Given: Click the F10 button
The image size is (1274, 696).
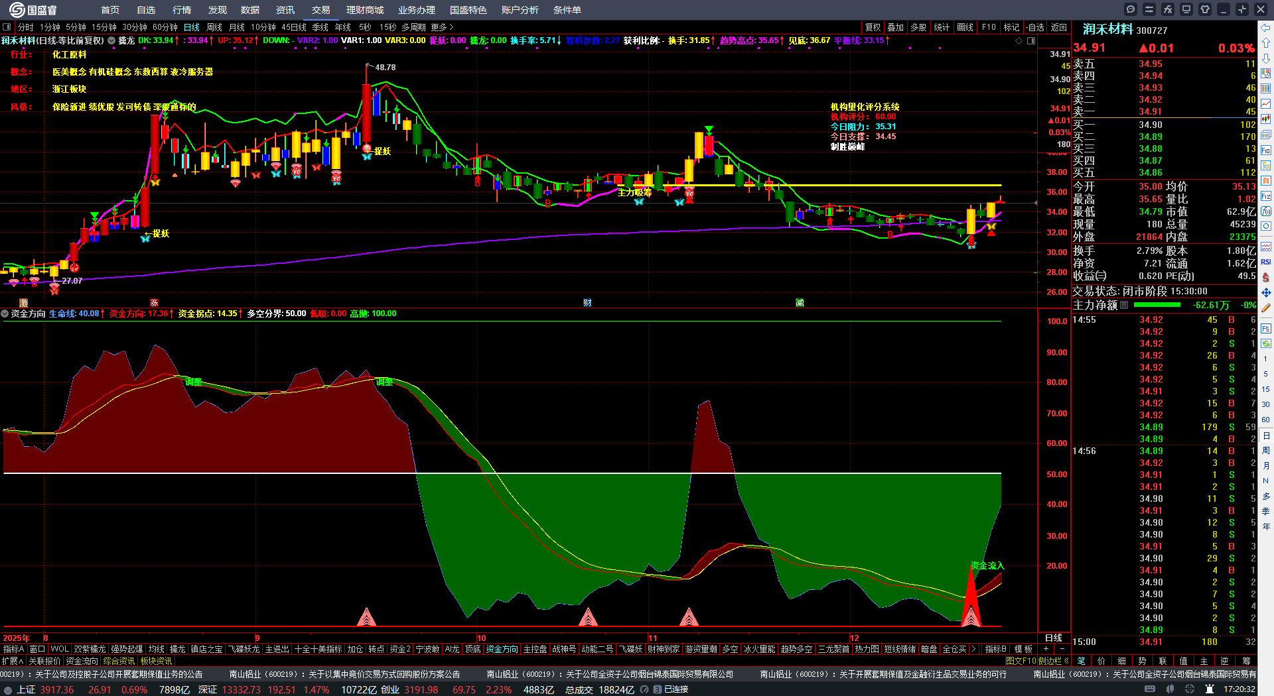Looking at the screenshot, I should point(989,27).
